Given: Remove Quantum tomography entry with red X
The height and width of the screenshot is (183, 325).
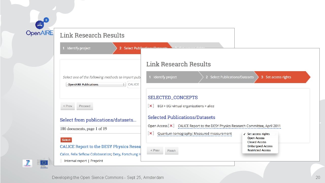Looking at the screenshot, I should (151, 133).
